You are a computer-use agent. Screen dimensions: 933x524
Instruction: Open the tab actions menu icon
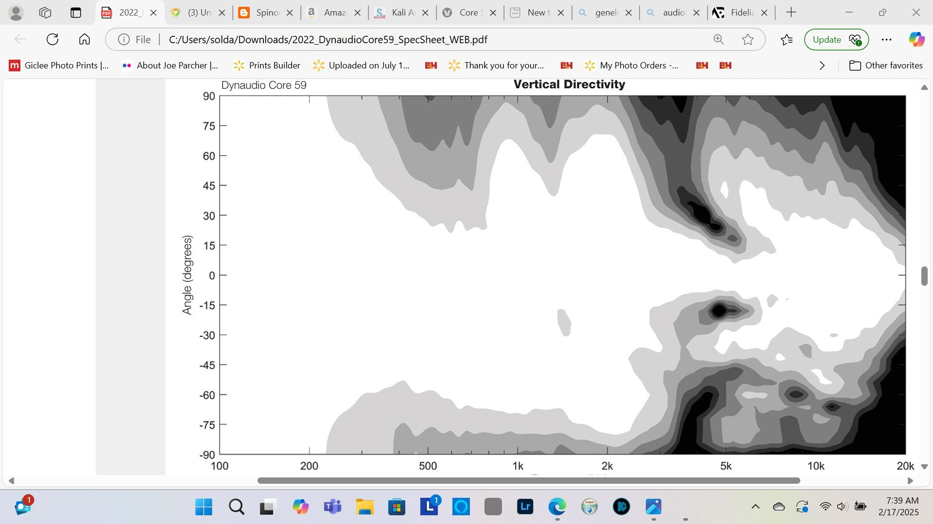[x=75, y=13]
